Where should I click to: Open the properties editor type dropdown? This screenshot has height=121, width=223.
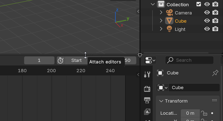coord(150,60)
